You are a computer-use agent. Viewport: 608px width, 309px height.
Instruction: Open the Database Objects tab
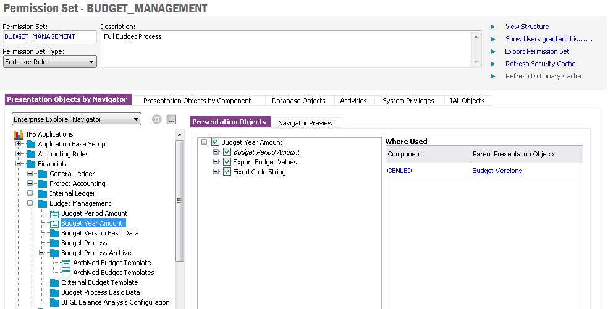[x=298, y=101]
